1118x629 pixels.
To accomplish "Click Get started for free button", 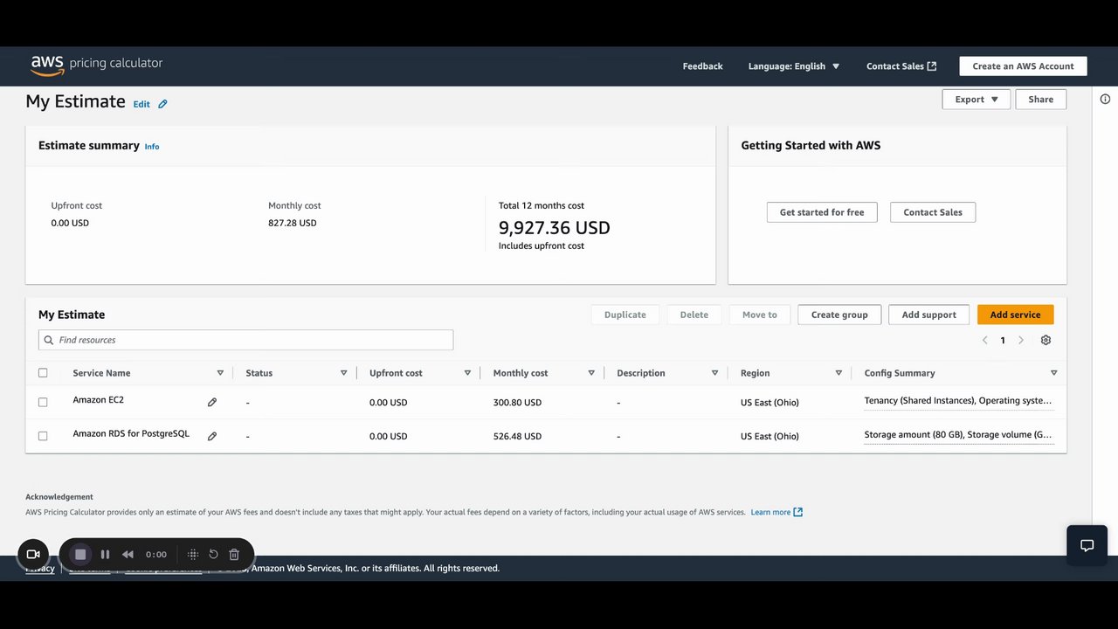I will pos(822,212).
